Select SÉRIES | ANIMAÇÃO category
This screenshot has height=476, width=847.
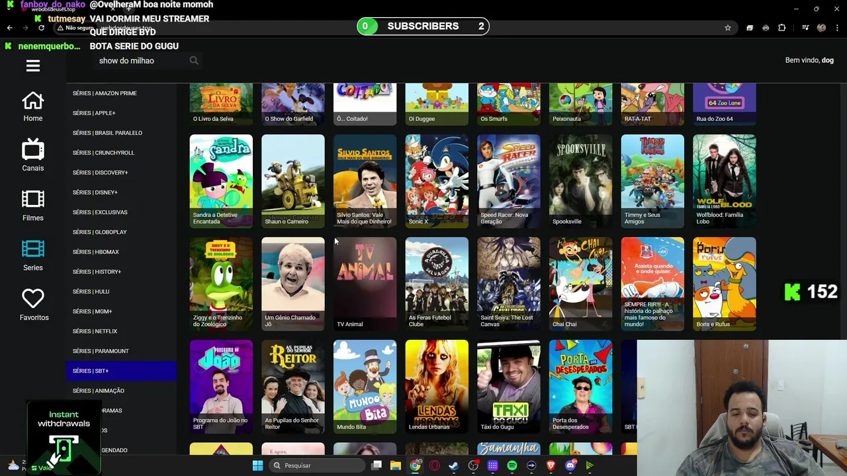pos(121,391)
